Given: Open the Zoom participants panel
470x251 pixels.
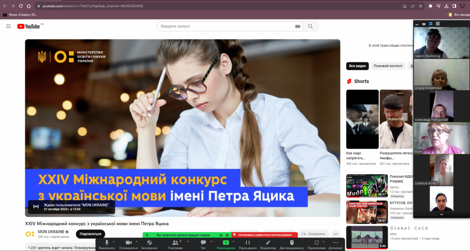Looking at the screenshot, I should point(175,242).
